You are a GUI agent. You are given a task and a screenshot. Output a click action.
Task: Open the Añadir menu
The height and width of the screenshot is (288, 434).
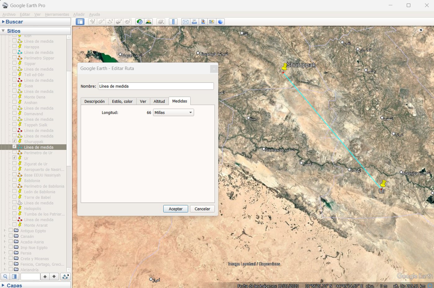point(79,14)
